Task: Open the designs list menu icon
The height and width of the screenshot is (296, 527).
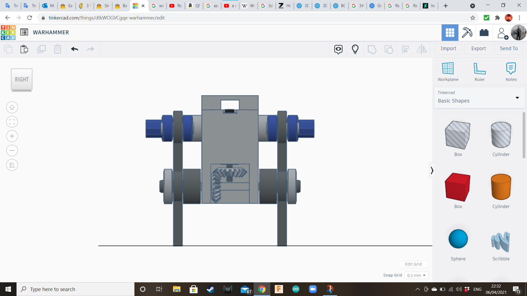Action: tap(24, 32)
